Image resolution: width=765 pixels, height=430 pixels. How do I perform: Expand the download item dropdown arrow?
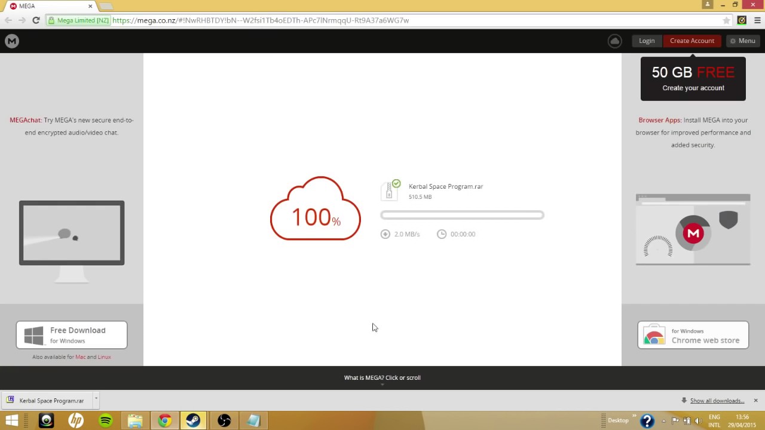click(96, 400)
